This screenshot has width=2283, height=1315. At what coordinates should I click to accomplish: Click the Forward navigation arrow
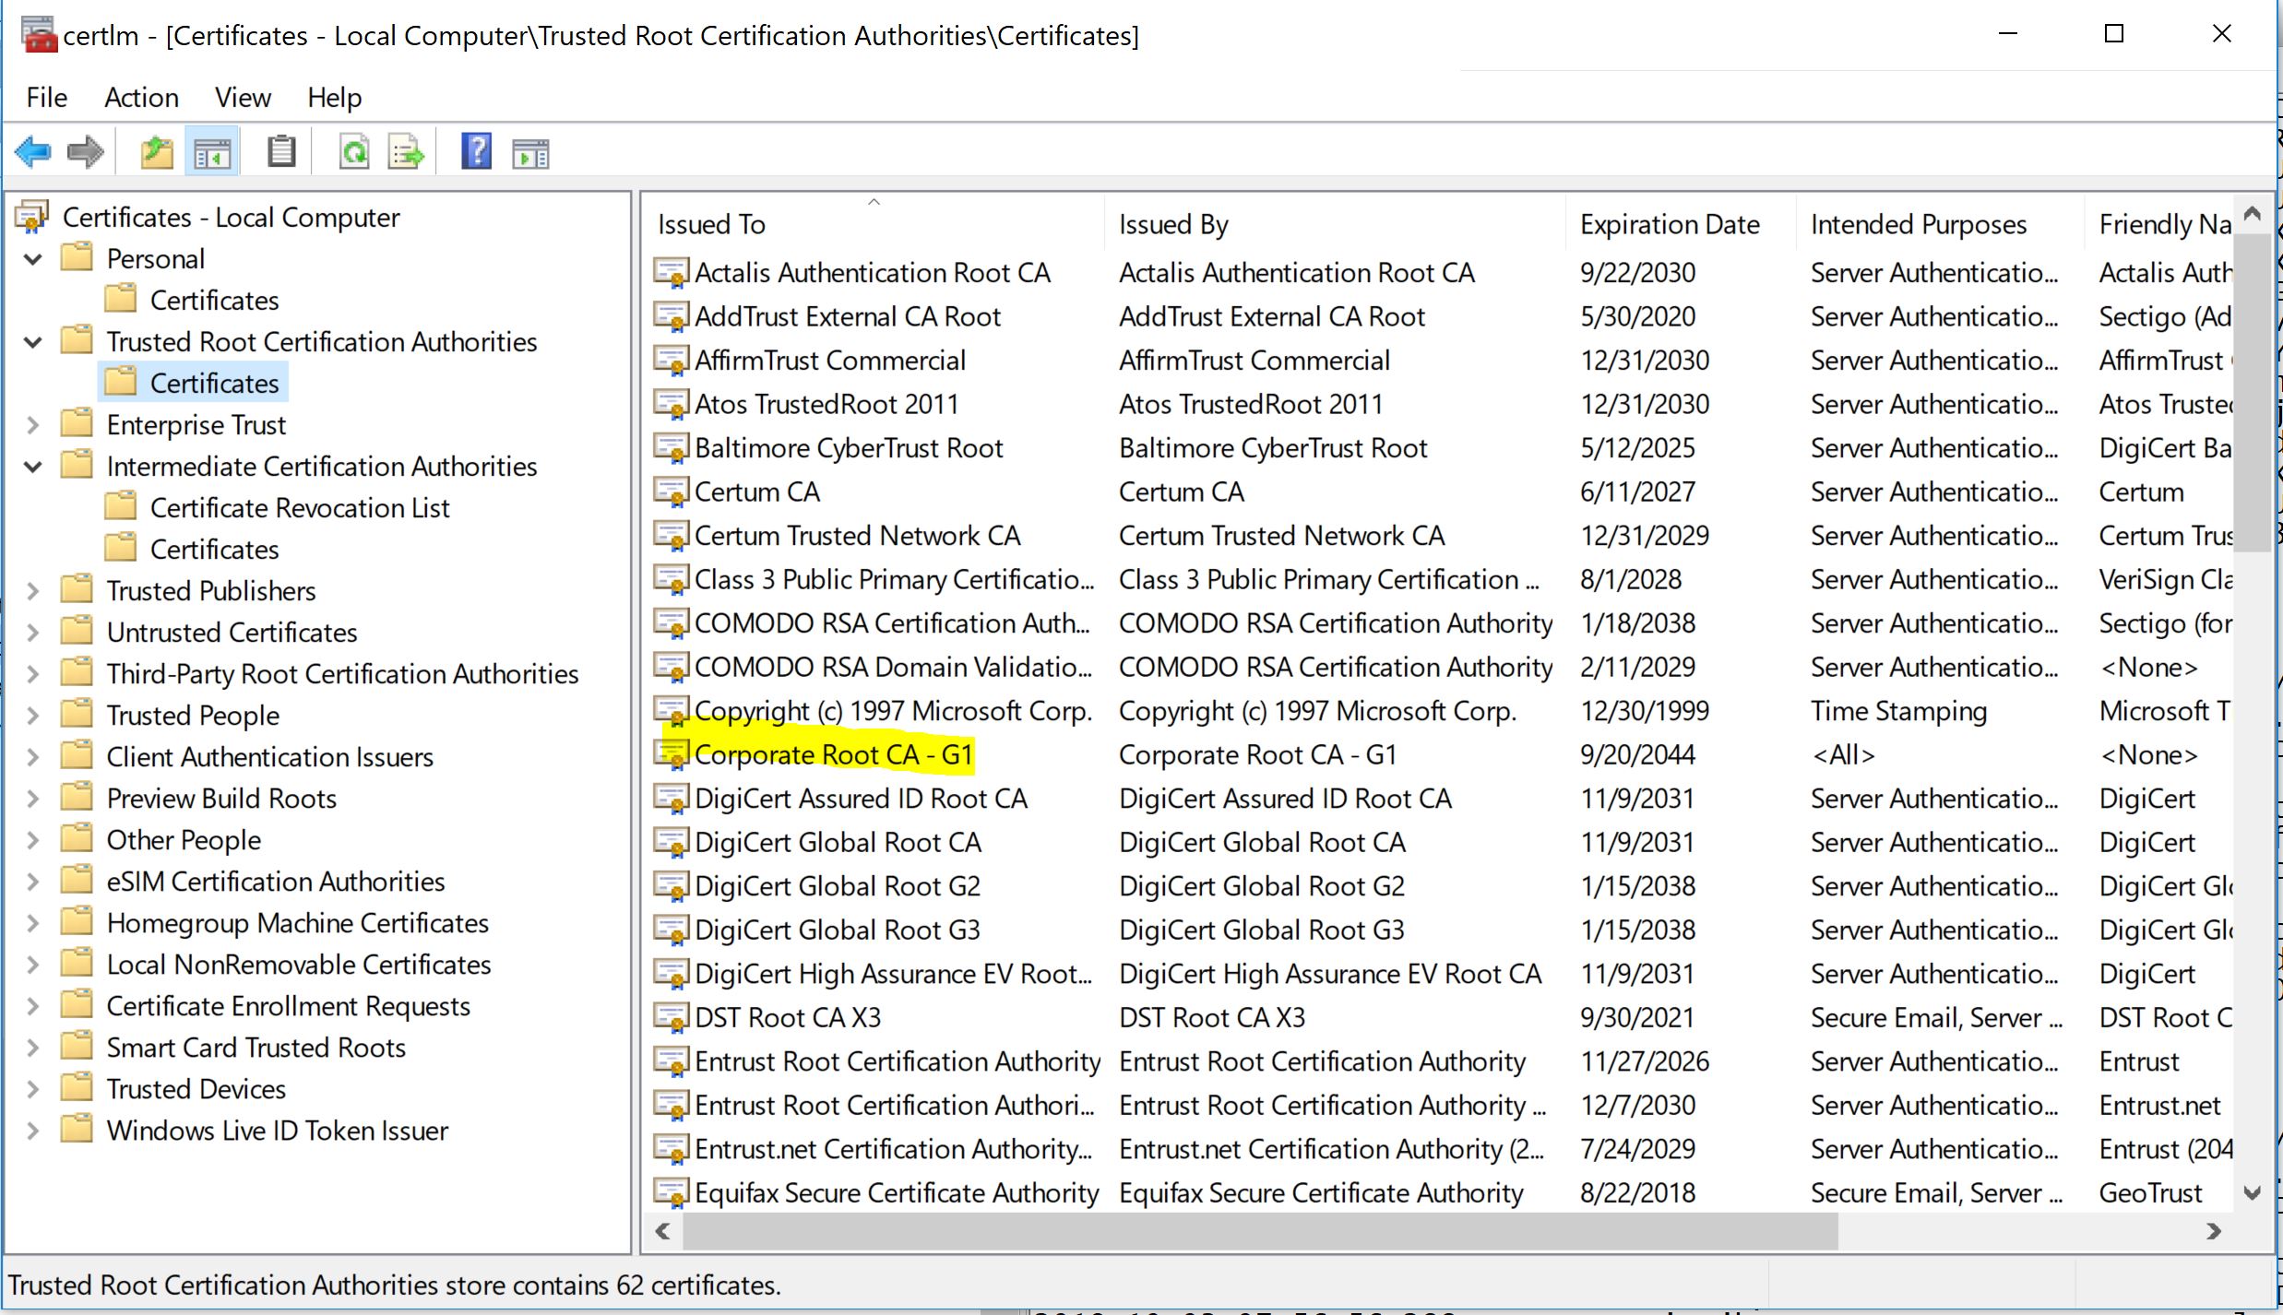(x=85, y=151)
